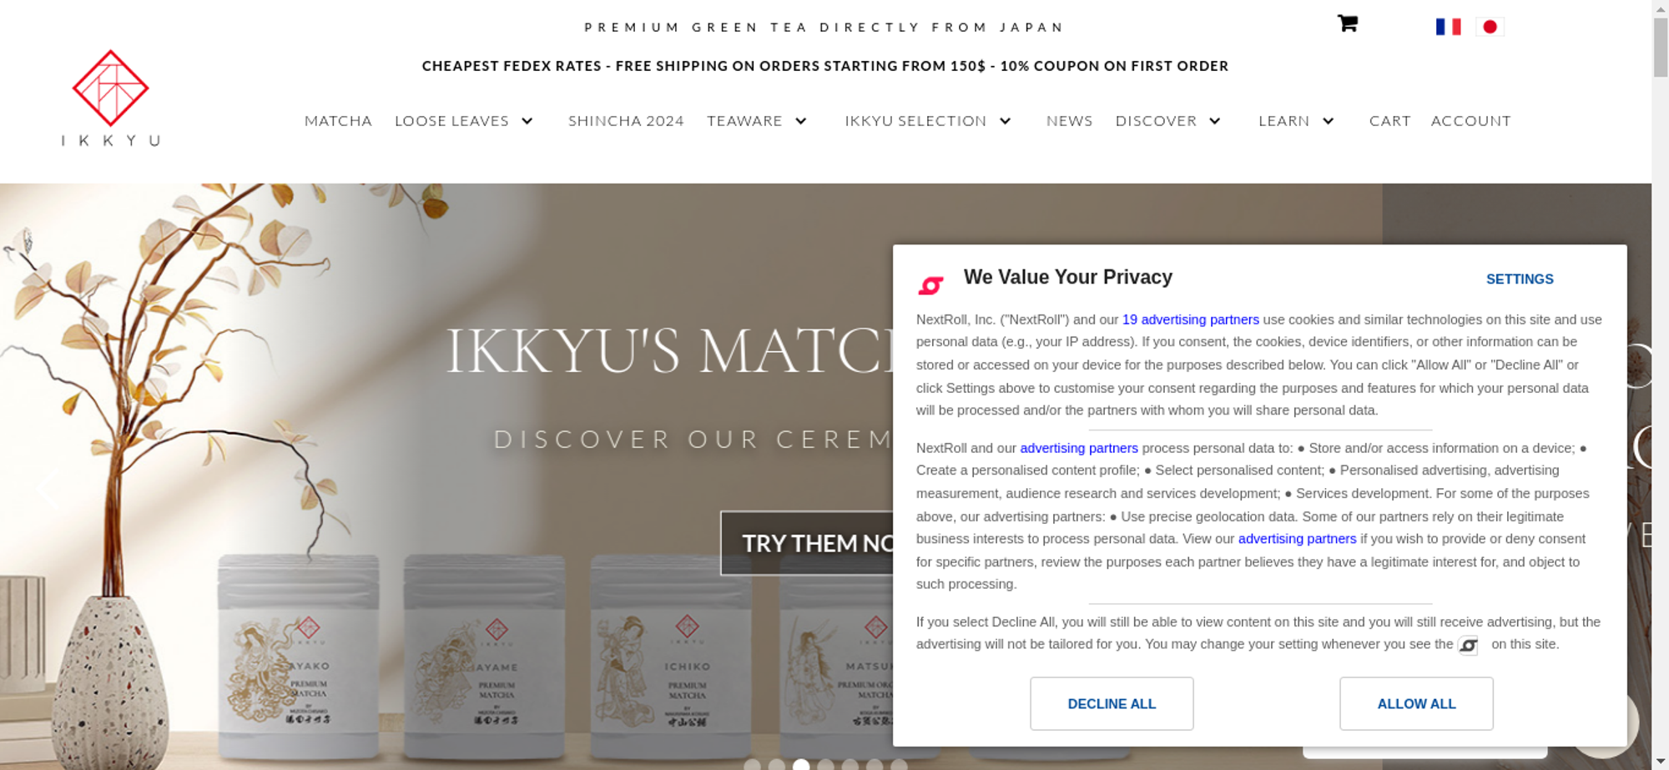Click the DECLINE ALL button
Viewport: 1669px width, 770px height.
(1112, 703)
